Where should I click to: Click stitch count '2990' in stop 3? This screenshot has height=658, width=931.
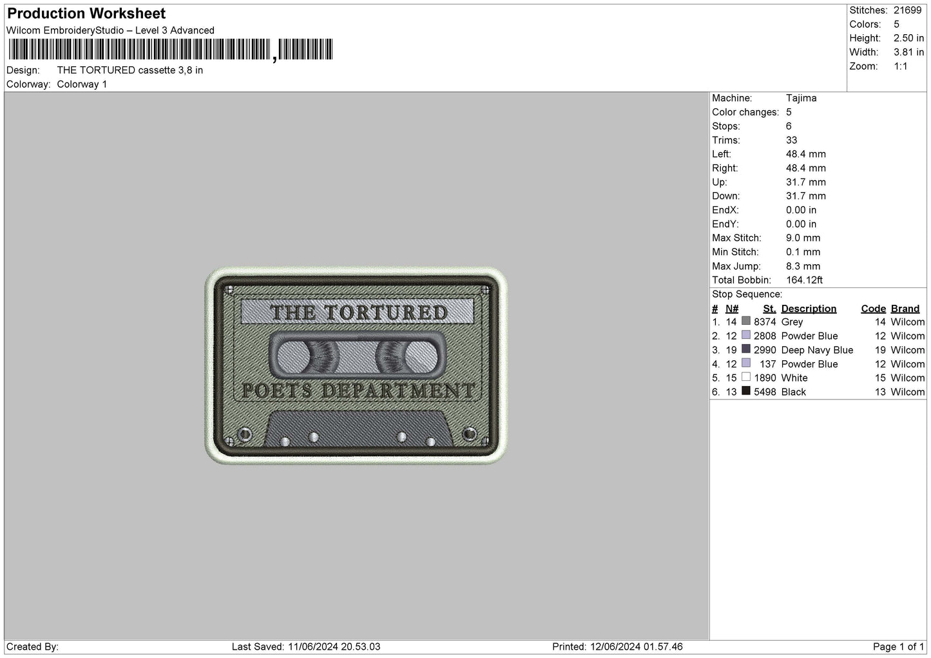[765, 350]
